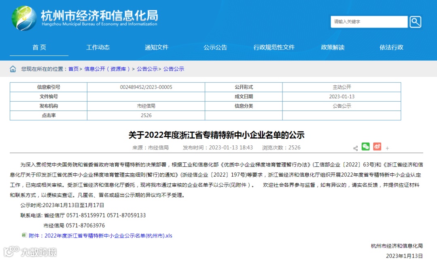Click the 公示时间 2023年1月13日至1月17日 line
The image size is (437, 260).
[x=62, y=205]
